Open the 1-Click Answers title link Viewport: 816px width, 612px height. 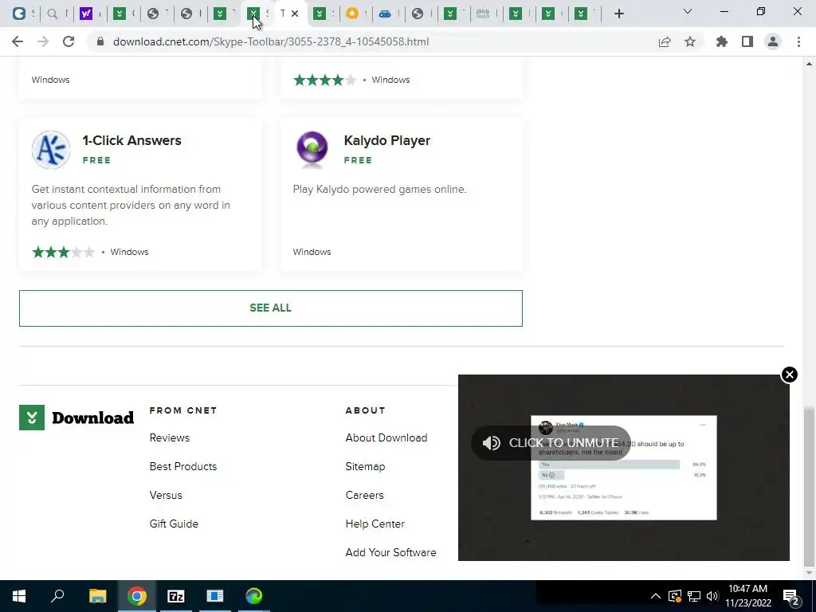tap(131, 140)
